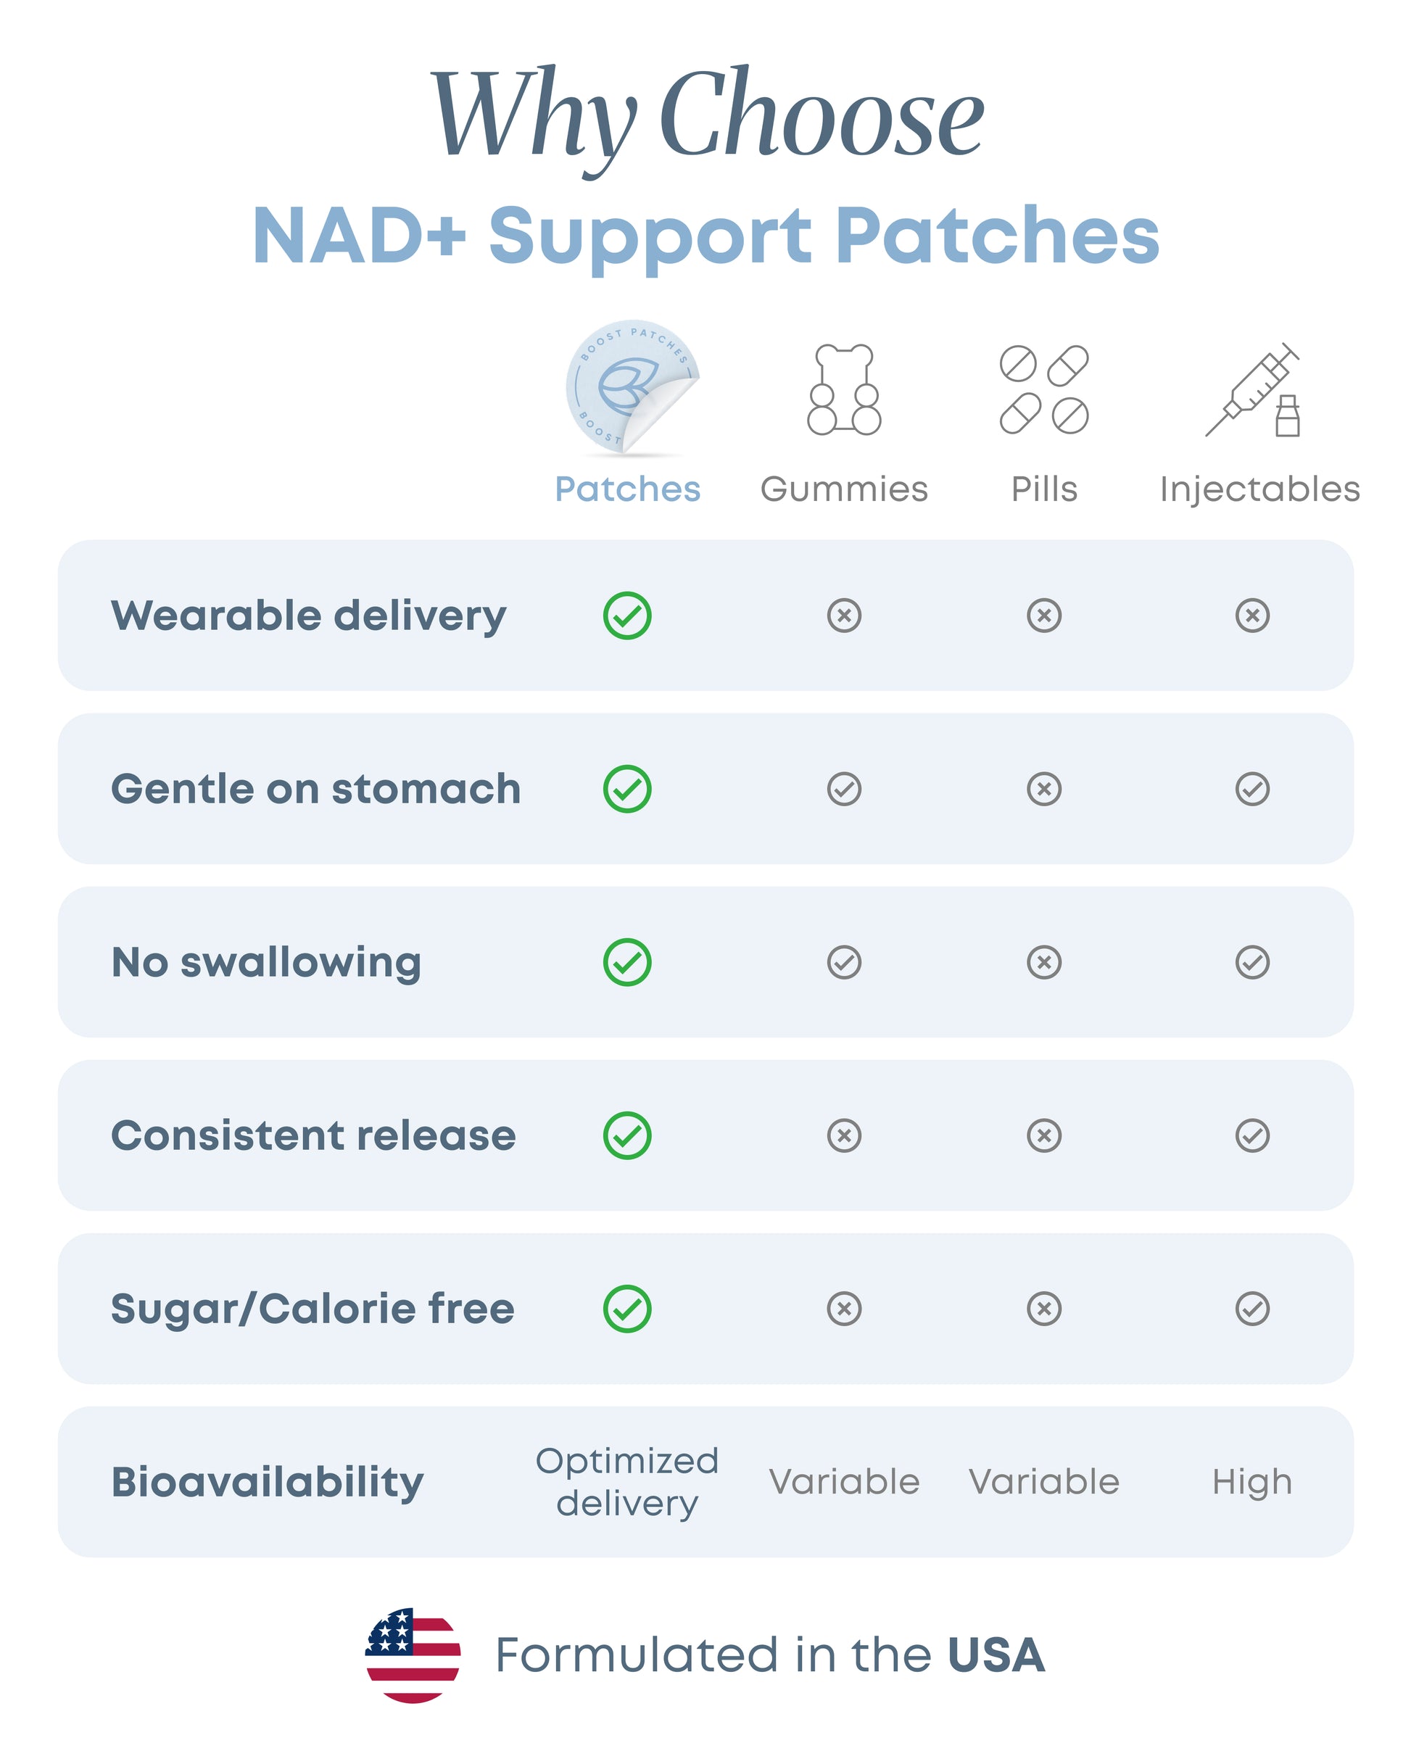The width and height of the screenshot is (1411, 1764).
Task: Click the USA flag circle icon
Action: [x=413, y=1655]
